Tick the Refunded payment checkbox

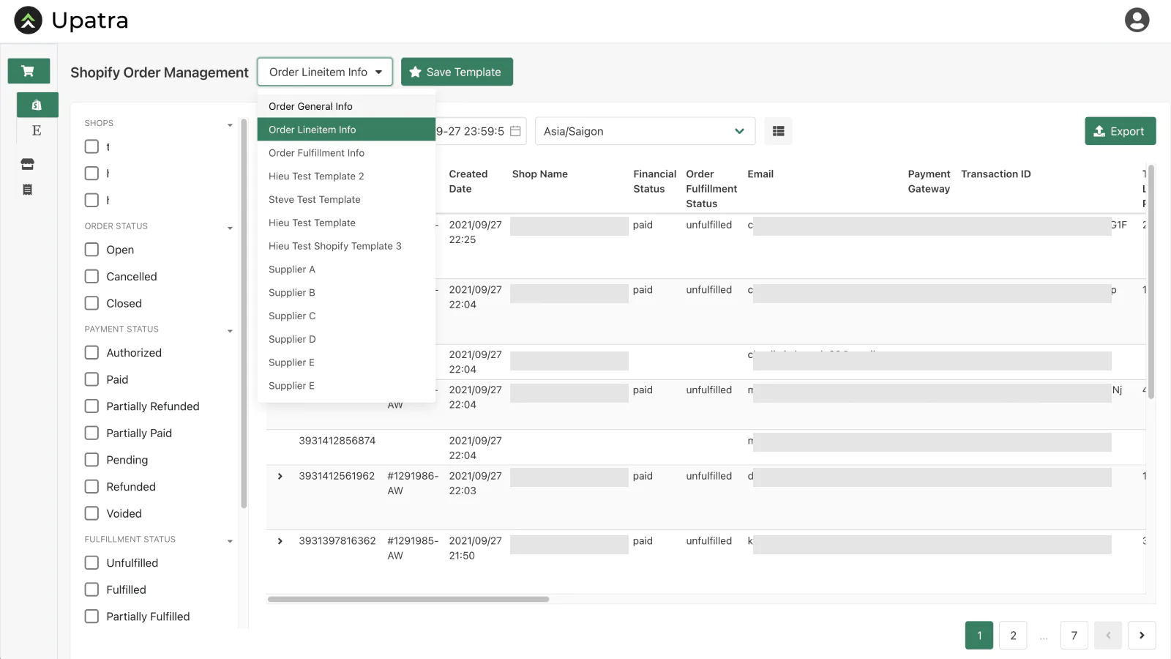coord(91,487)
